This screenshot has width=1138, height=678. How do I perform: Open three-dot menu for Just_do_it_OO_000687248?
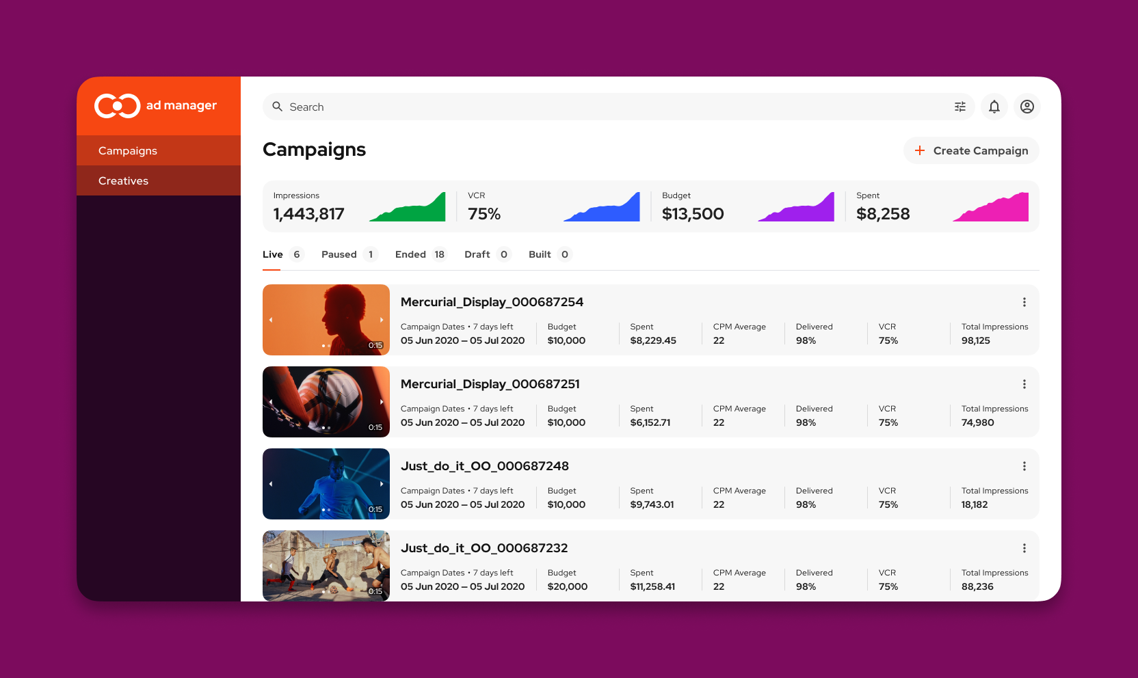1024,466
